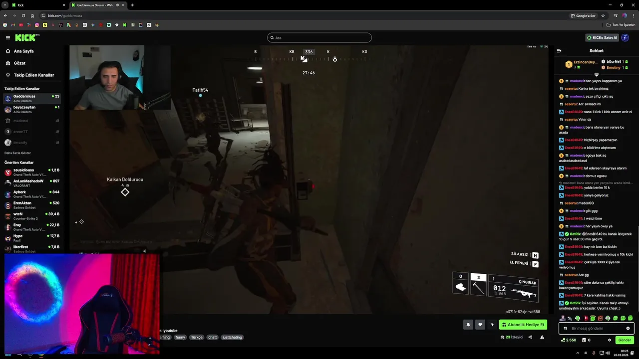Viewport: 639px width, 359px height.
Task: Click the Ara search field
Action: point(319,37)
